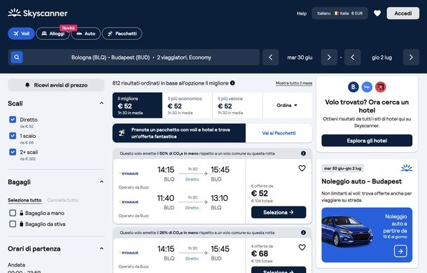
Task: Click Noleggio auto - Budapest heading
Action: tap(362, 181)
